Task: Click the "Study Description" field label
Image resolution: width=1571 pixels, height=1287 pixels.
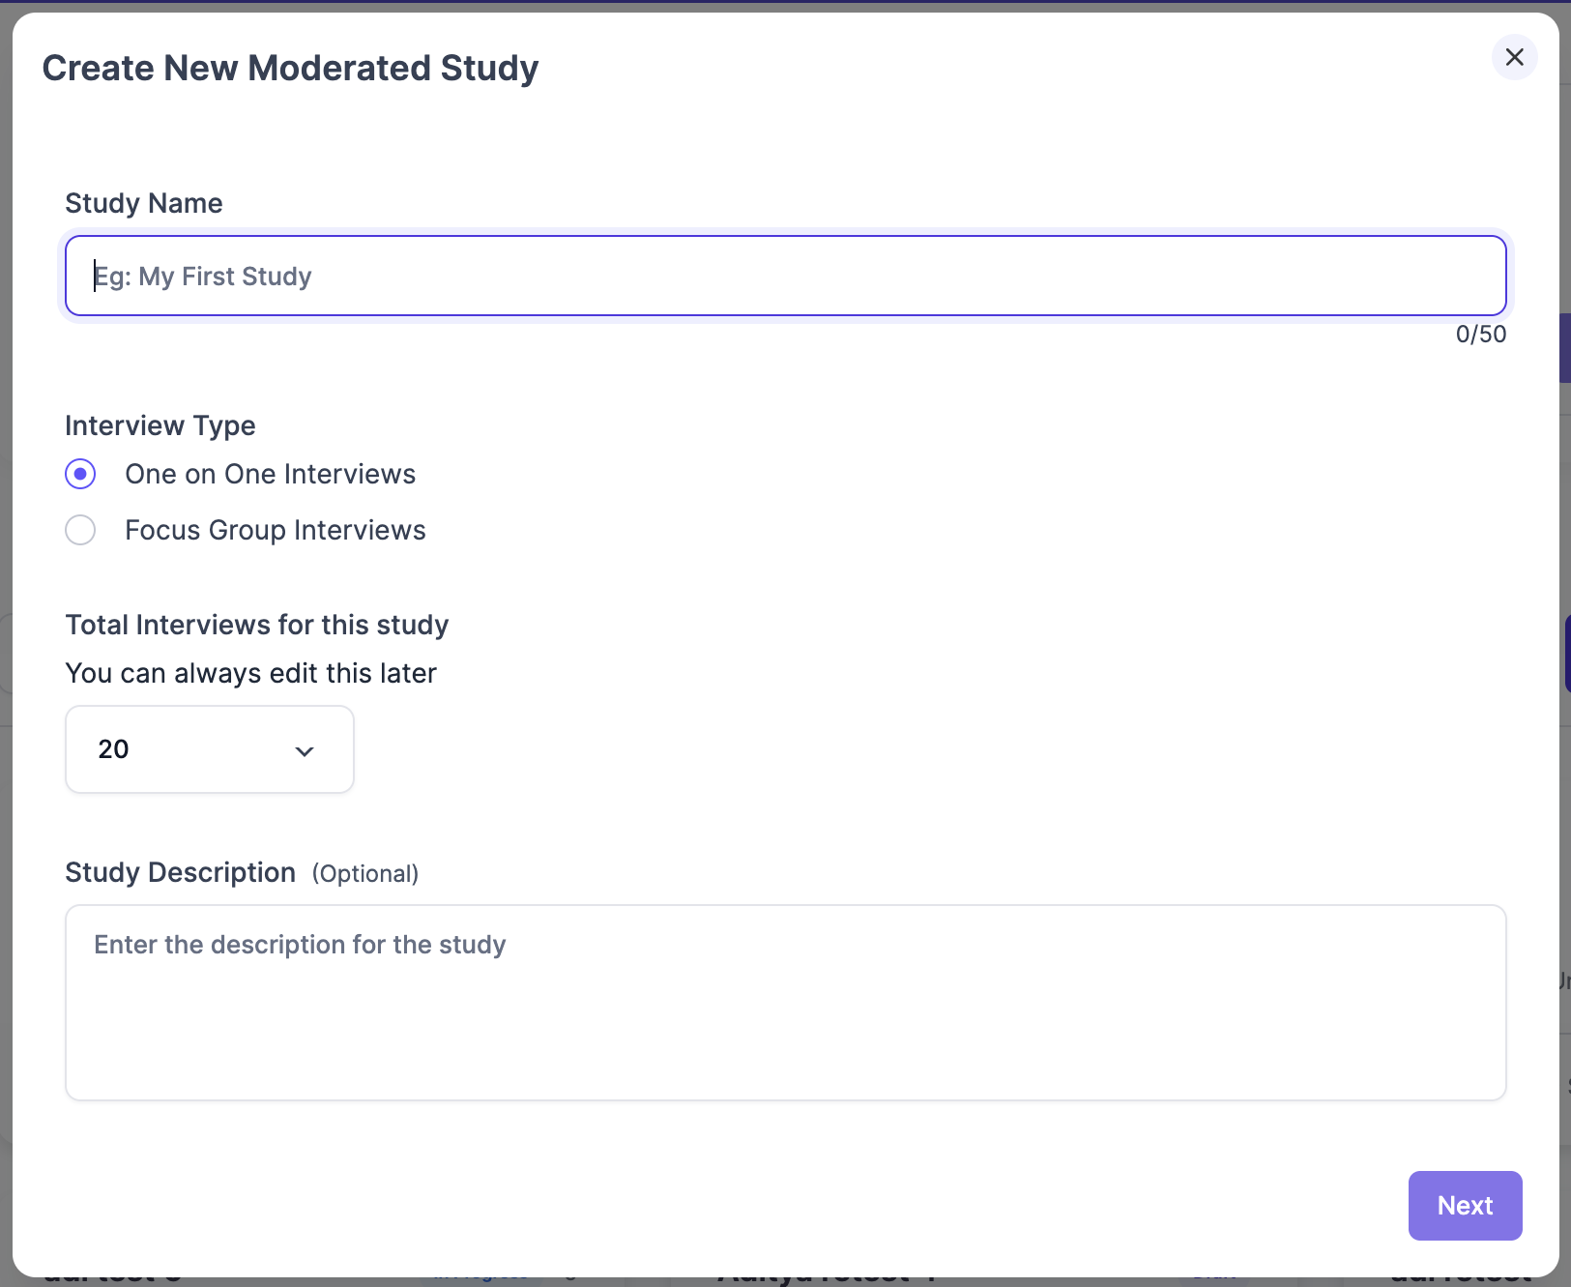Action: [x=180, y=872]
